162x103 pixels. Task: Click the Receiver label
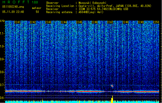52,9
